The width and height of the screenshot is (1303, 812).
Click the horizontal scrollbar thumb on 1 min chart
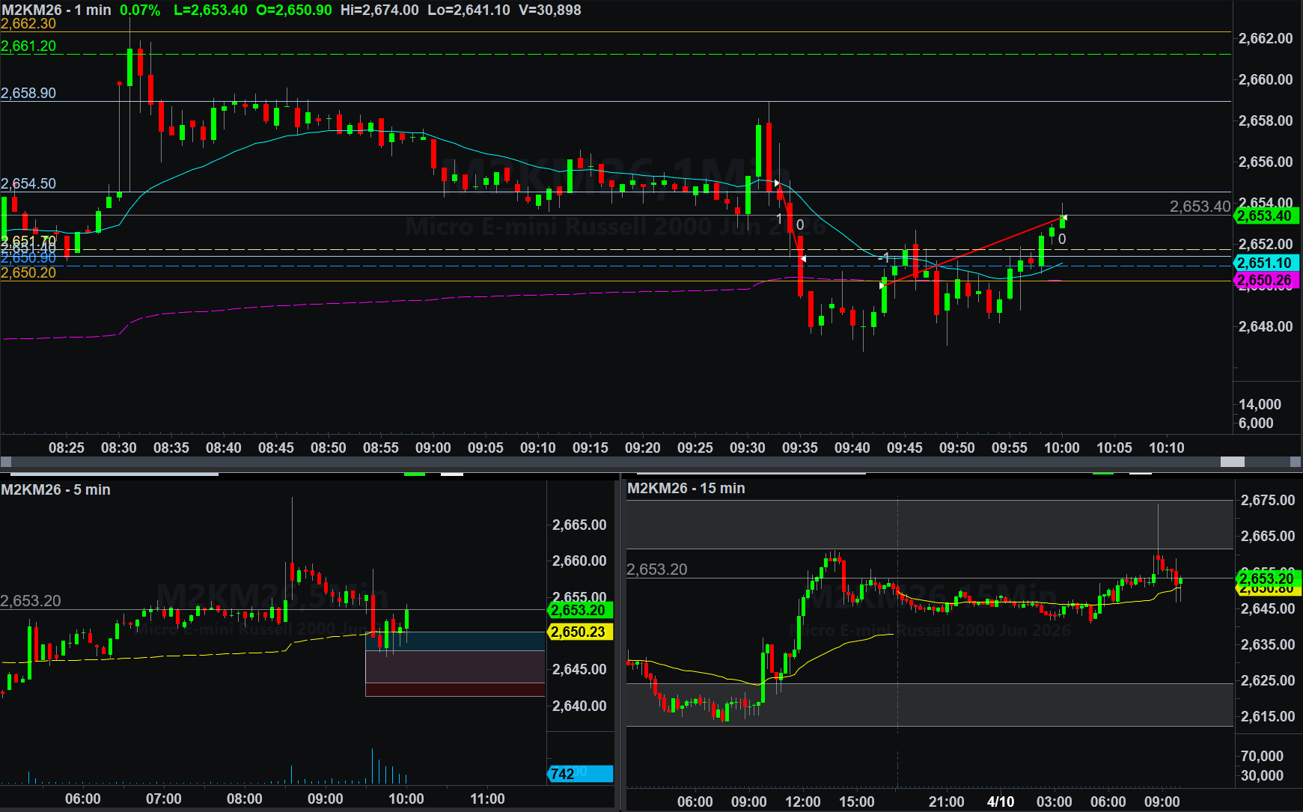pyautogui.click(x=1232, y=462)
